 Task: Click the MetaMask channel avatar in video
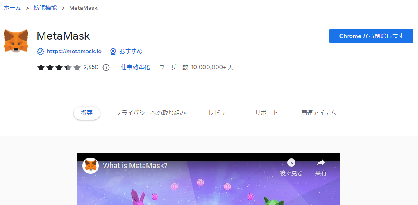tap(91, 166)
